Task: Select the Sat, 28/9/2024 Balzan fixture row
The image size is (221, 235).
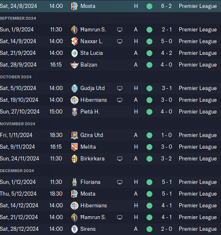Action: tap(110, 65)
